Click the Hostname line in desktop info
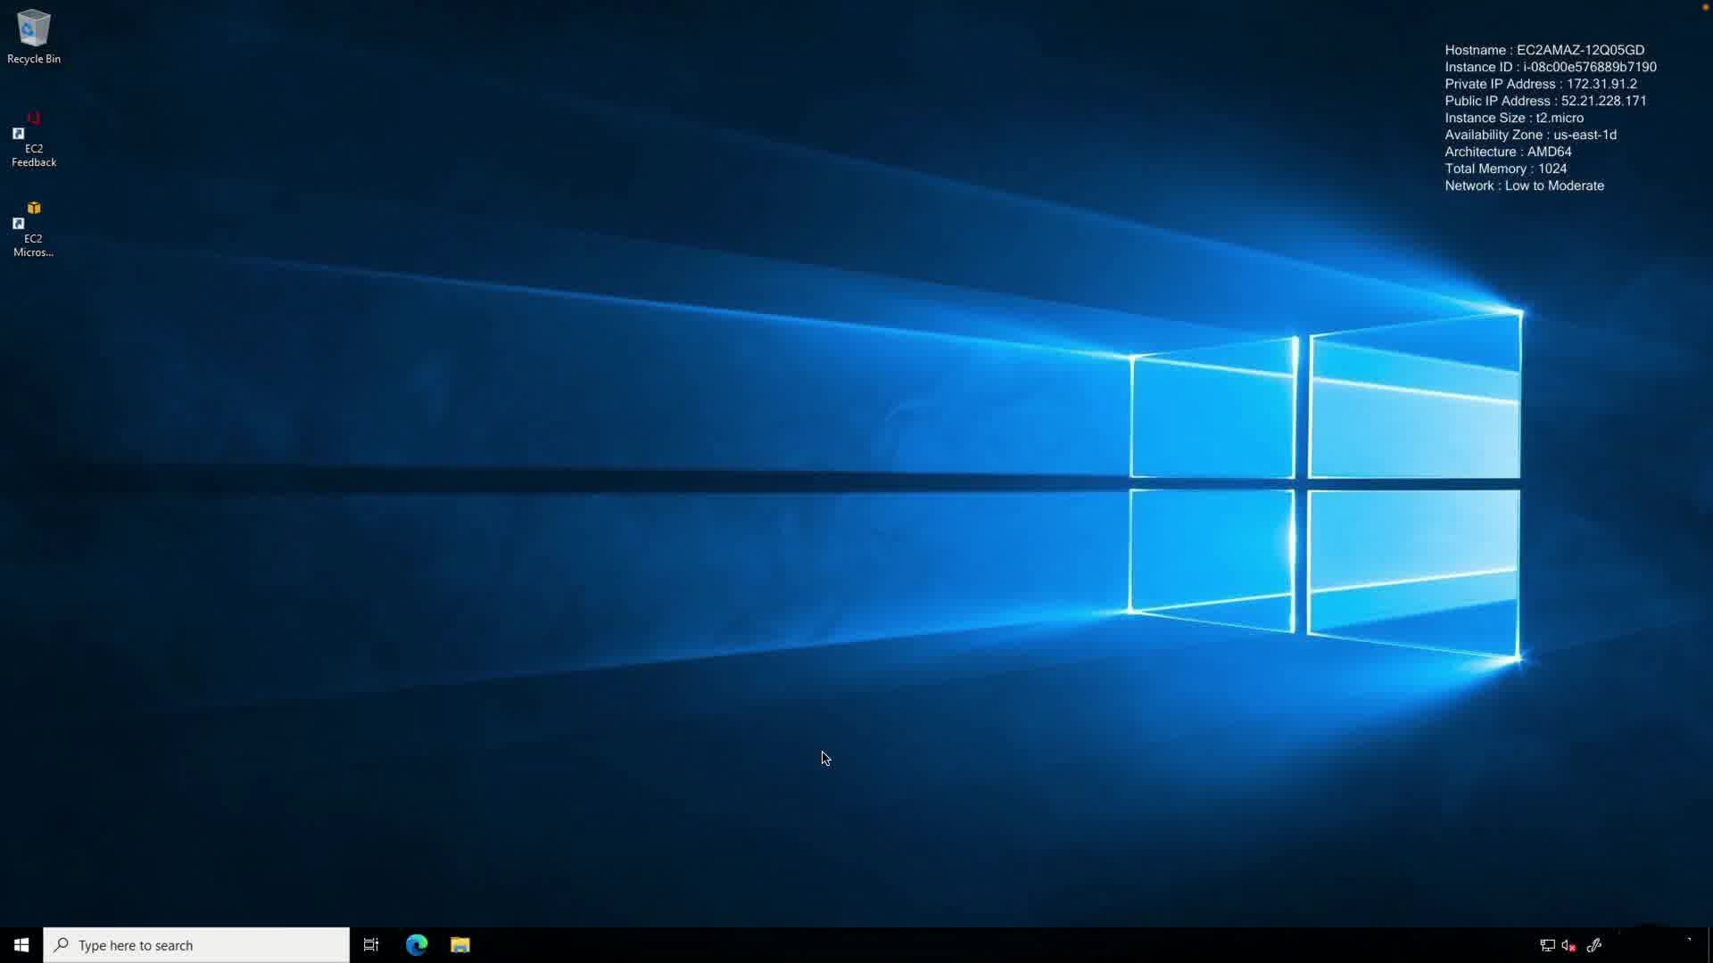 pos(1543,51)
